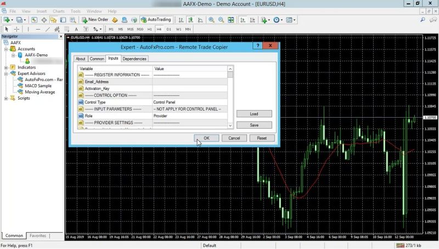Expand the Scripts tree node
The height and width of the screenshot is (249, 439).
pyautogui.click(x=6, y=99)
